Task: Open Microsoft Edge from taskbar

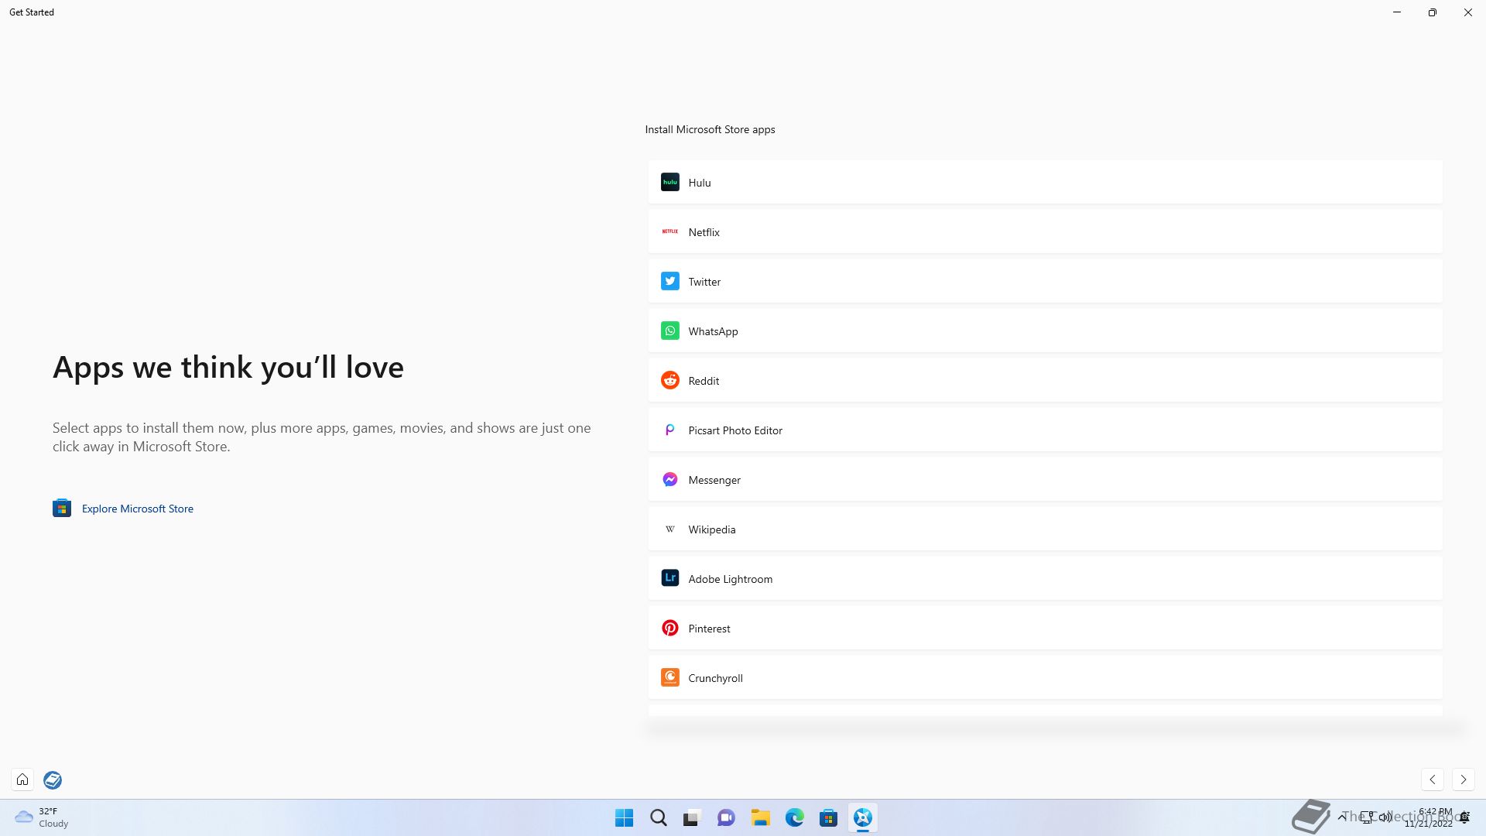Action: (x=794, y=818)
